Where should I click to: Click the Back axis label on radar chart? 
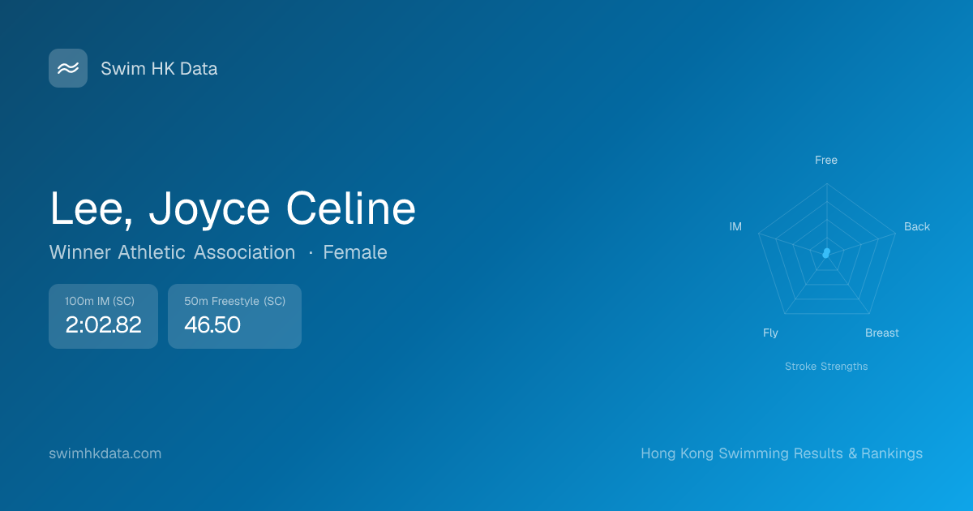(917, 227)
